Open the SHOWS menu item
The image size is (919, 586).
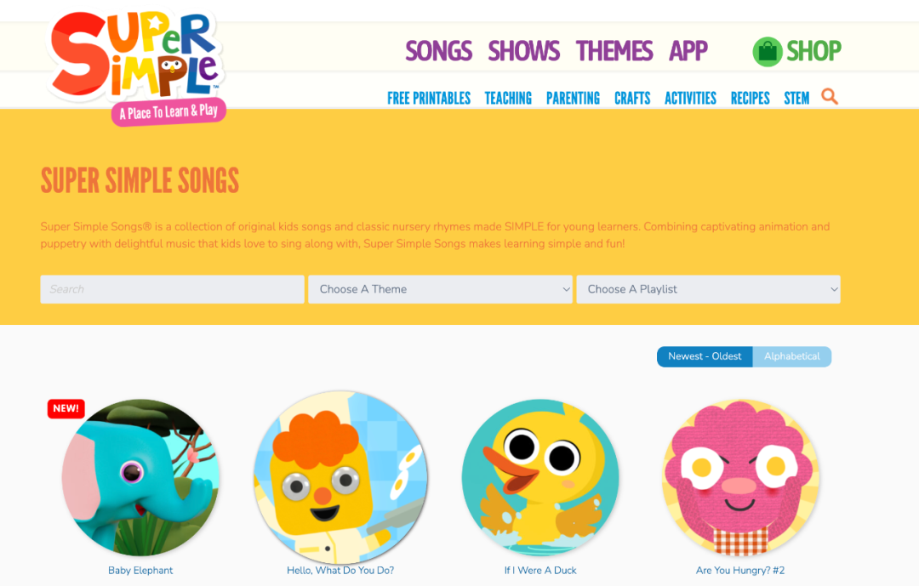coord(524,51)
